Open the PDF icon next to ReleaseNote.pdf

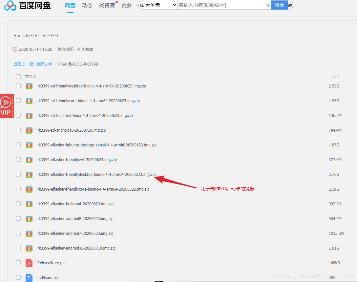coord(29,263)
